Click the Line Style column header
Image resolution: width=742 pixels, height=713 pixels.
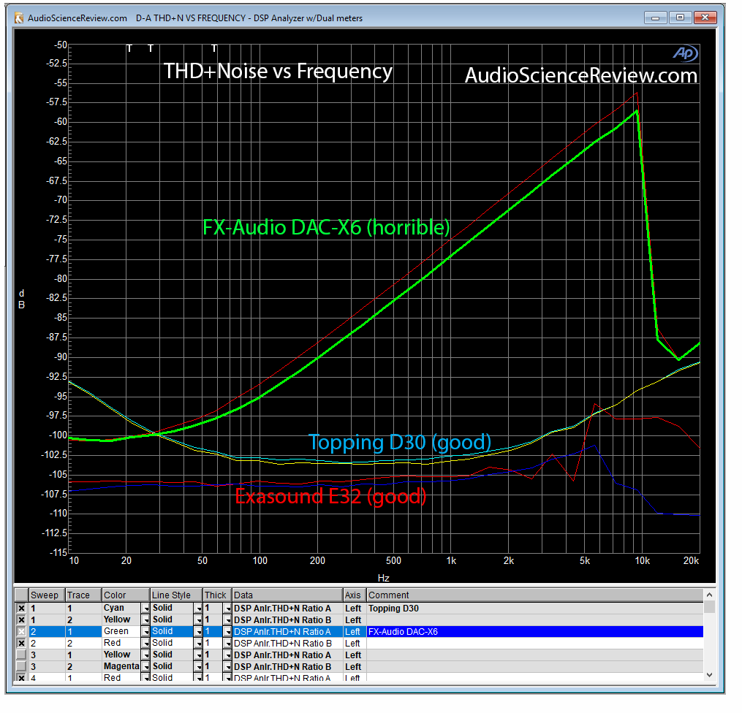click(x=176, y=595)
